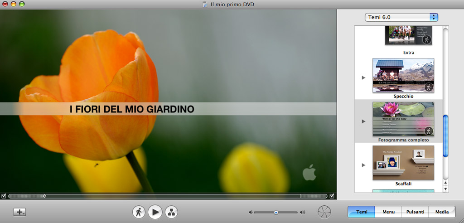Expand the Specchio theme disclosure triangle
The image size is (464, 223).
(363, 78)
